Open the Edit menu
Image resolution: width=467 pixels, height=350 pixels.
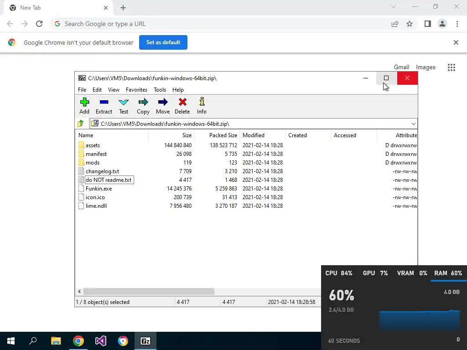pos(97,90)
